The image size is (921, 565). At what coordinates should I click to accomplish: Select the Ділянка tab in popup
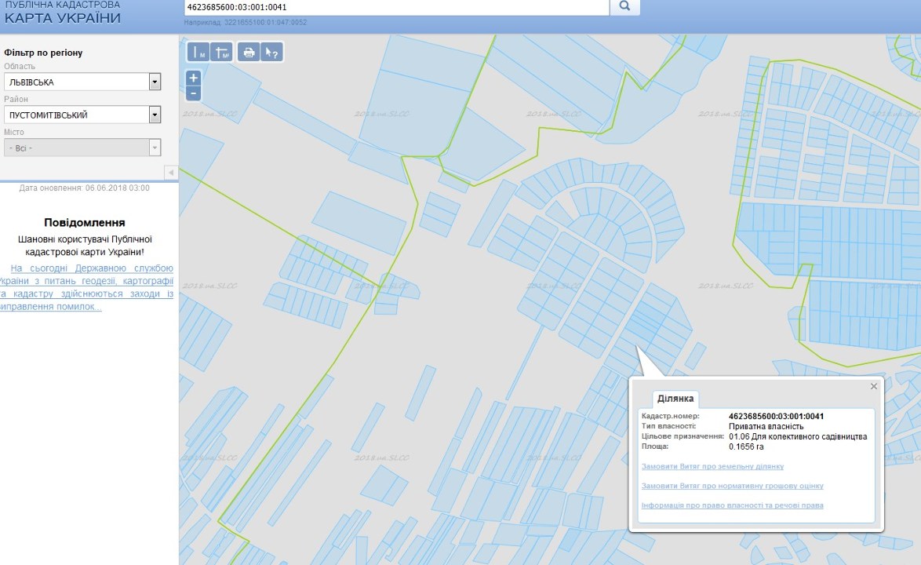coord(675,399)
